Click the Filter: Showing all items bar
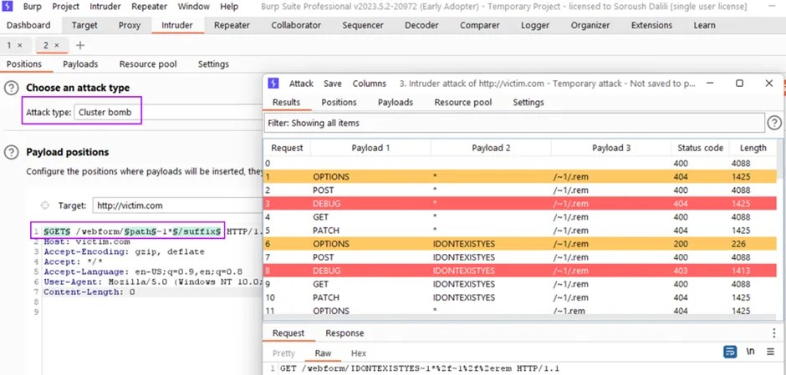This screenshot has height=375, width=786. click(514, 123)
